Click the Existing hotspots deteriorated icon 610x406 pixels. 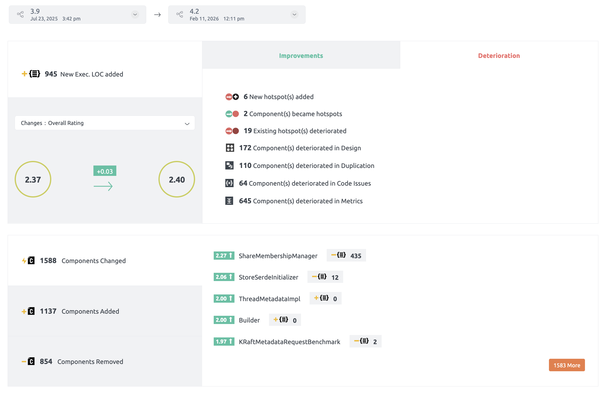[232, 131]
